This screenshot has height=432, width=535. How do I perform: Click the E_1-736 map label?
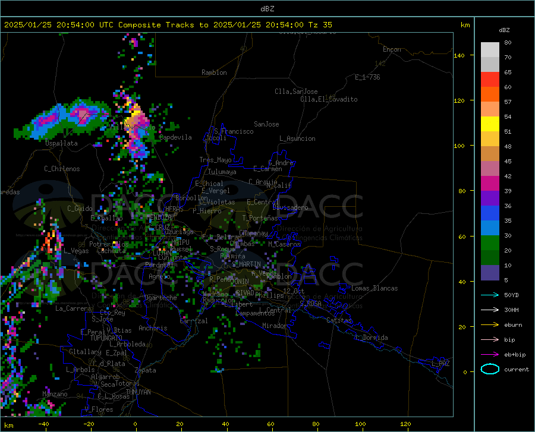pyautogui.click(x=367, y=77)
